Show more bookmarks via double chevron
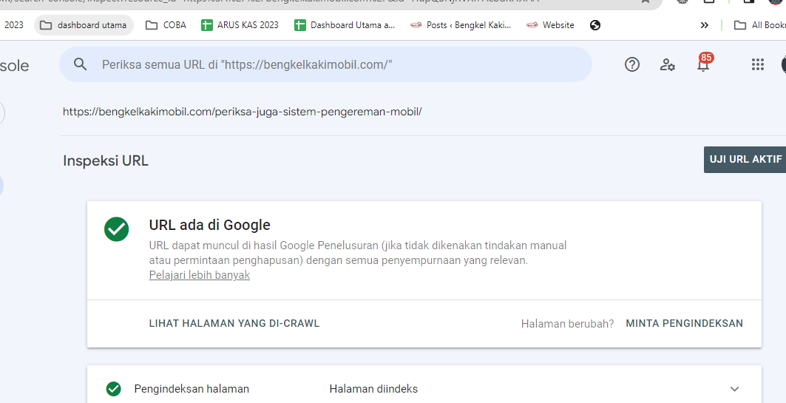This screenshot has height=403, width=786. 704,25
